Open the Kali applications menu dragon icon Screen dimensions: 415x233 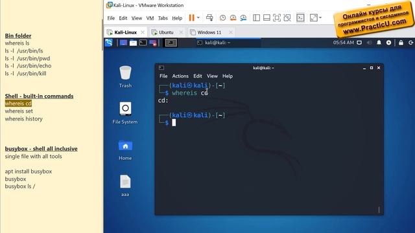109,43
